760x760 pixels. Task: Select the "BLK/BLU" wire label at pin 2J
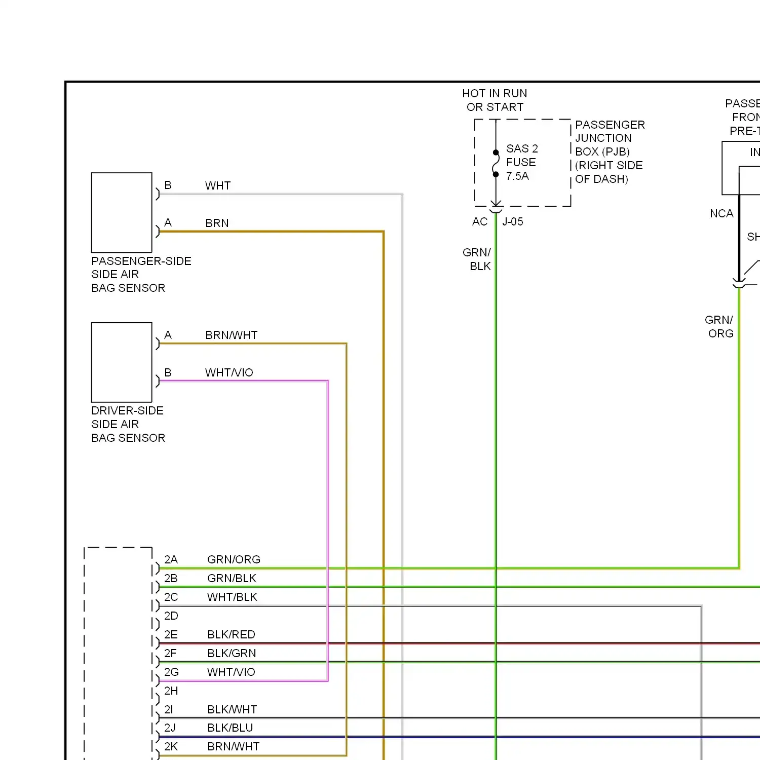click(x=230, y=728)
